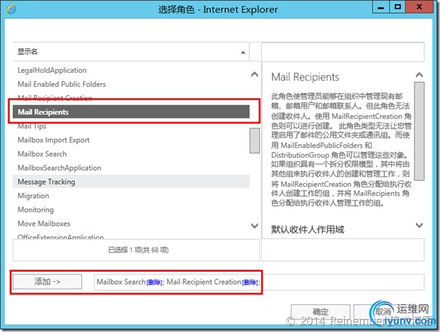This screenshot has height=332, width=440.
Task: Select the Mail Recipients role row
Action: (x=131, y=112)
